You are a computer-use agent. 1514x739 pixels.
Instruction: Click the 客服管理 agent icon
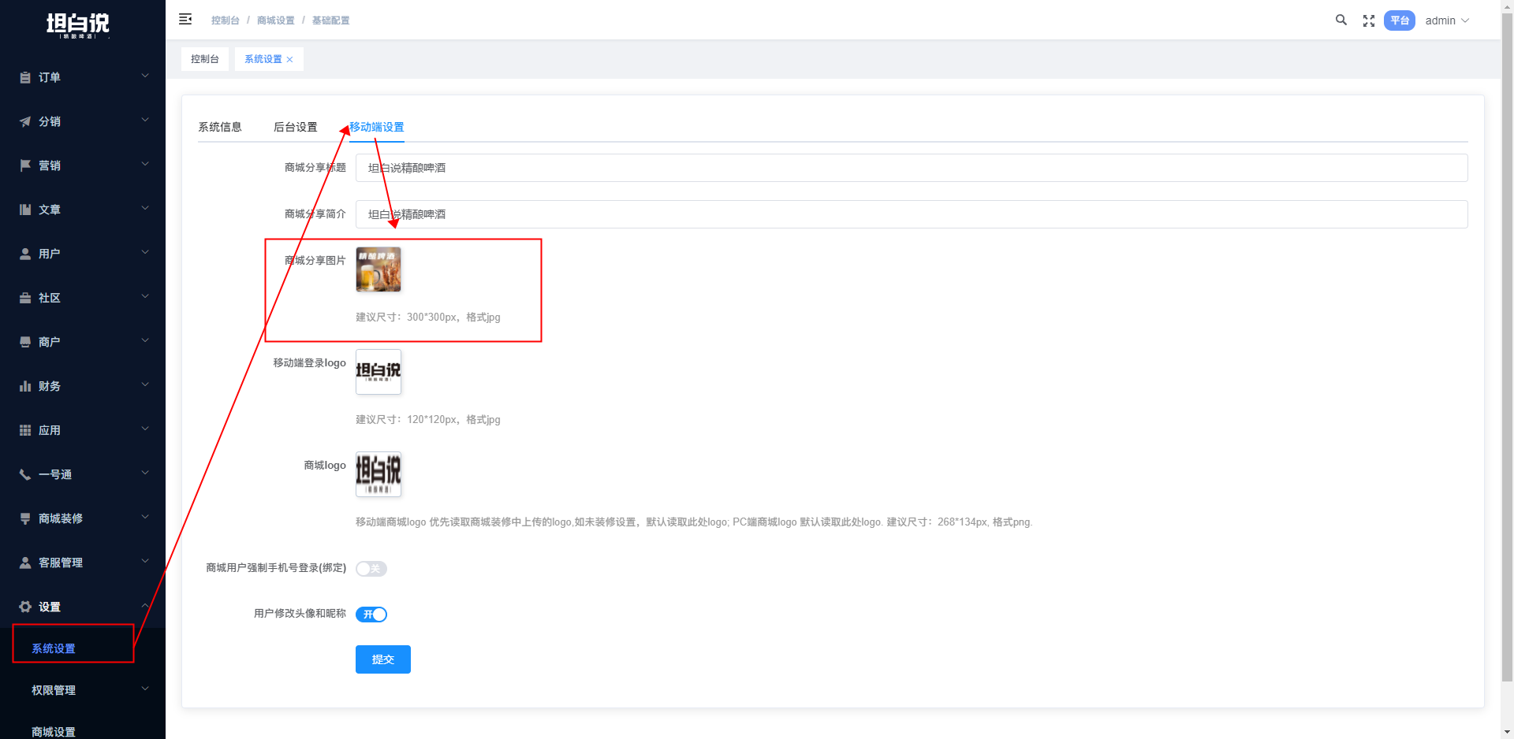click(25, 563)
